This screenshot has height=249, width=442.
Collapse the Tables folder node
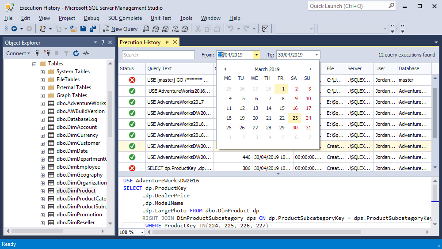[34, 64]
